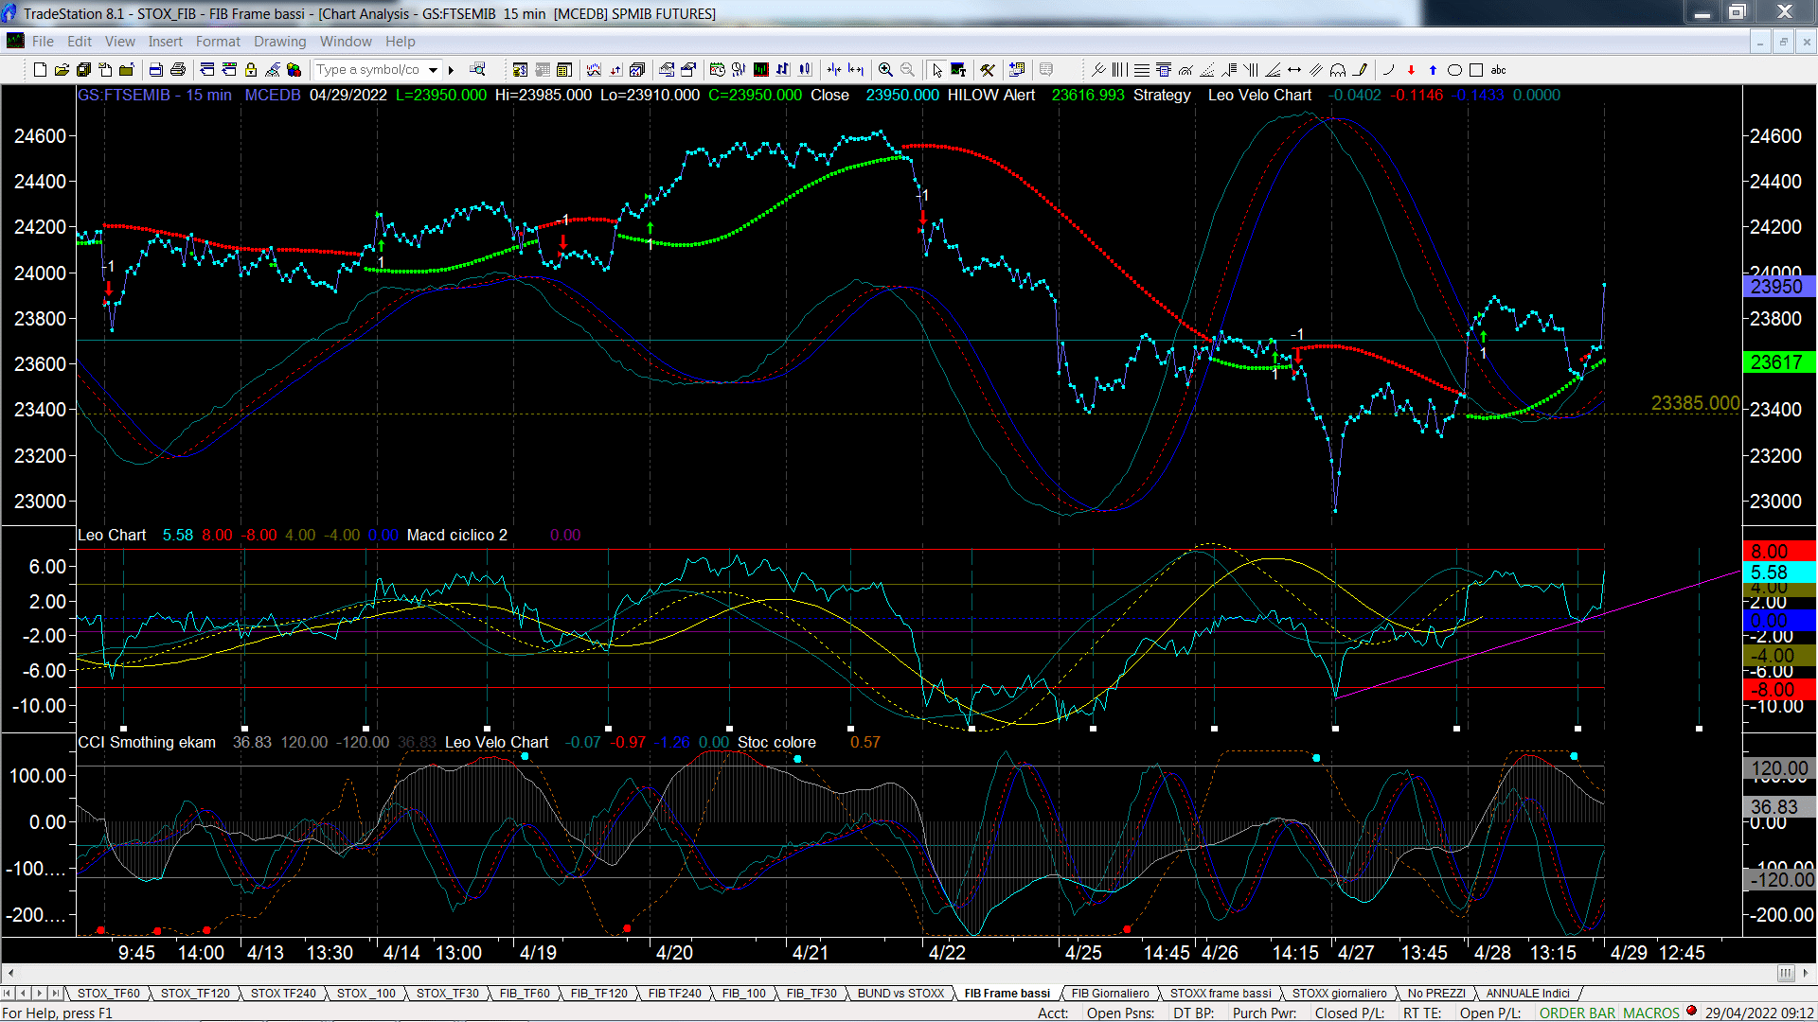Select the blue up arrow drawing tool
The image size is (1818, 1022).
[x=1433, y=70]
